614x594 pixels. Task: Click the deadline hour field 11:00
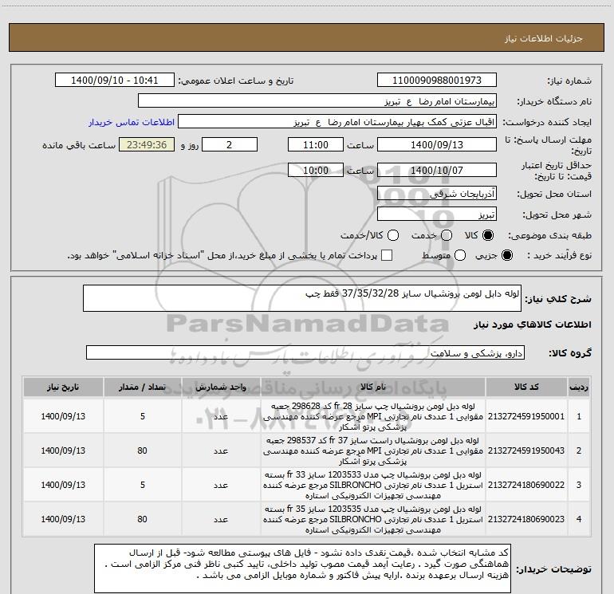tap(316, 144)
